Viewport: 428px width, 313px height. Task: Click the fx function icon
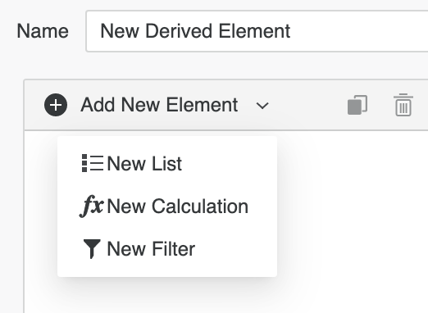(x=92, y=206)
